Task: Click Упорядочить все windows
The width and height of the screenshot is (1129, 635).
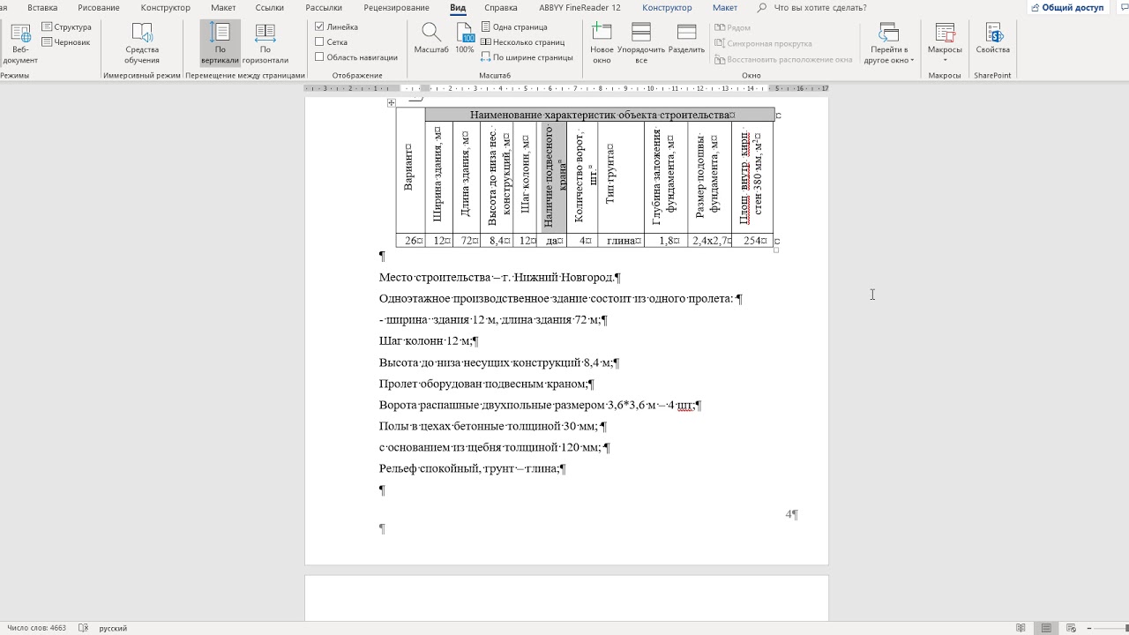Action: (641, 44)
